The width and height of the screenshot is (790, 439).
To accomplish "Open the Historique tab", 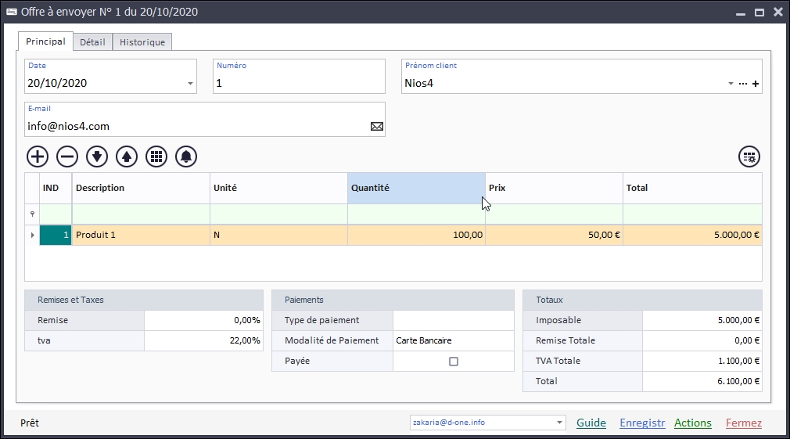I will pos(142,42).
